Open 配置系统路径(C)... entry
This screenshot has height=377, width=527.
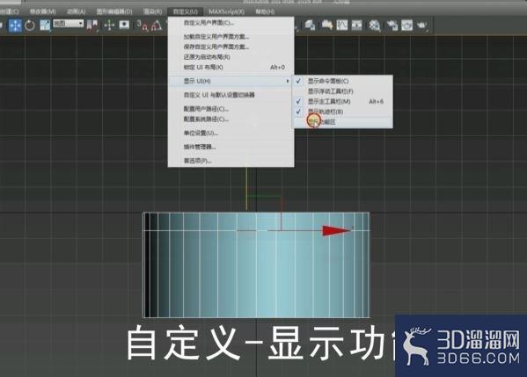pyautogui.click(x=231, y=119)
